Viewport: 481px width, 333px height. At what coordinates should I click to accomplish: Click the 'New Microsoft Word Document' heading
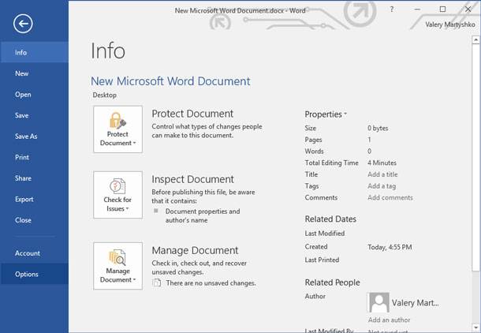pos(170,81)
